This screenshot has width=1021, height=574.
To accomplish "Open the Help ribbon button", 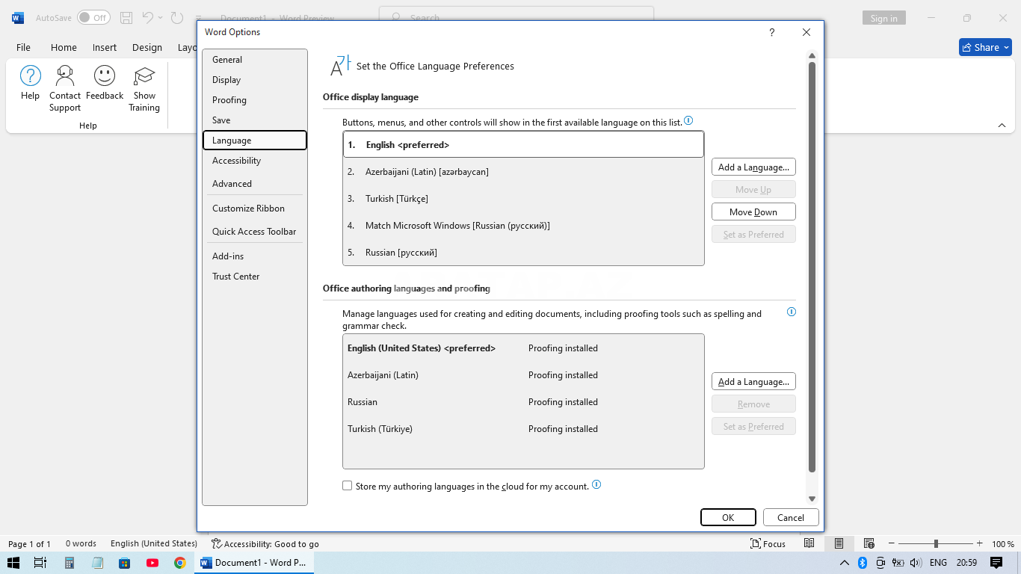I will [30, 83].
